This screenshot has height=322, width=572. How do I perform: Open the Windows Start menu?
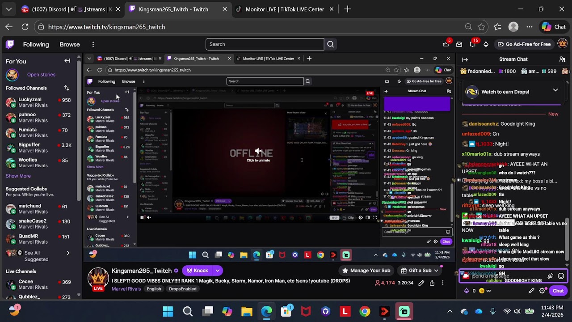pyautogui.click(x=168, y=311)
